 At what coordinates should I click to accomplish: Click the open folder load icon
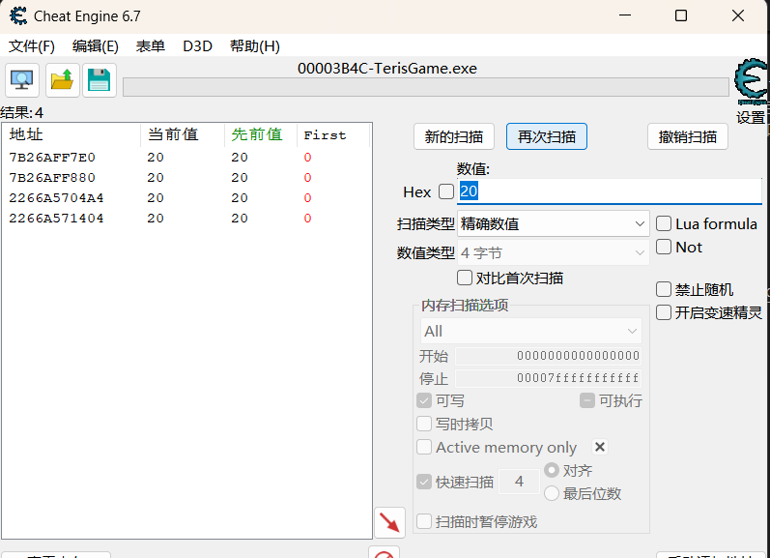(x=63, y=80)
